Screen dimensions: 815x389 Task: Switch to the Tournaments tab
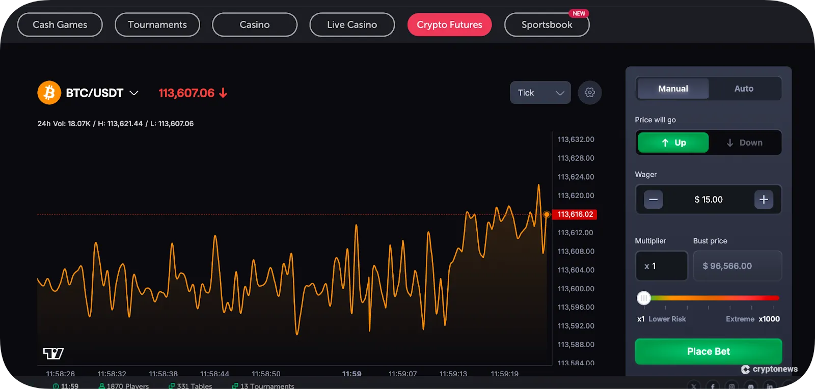(x=157, y=24)
